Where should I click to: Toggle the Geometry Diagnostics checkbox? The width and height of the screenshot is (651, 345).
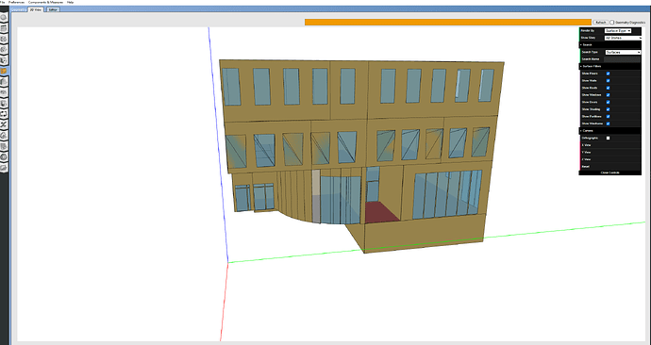611,23
